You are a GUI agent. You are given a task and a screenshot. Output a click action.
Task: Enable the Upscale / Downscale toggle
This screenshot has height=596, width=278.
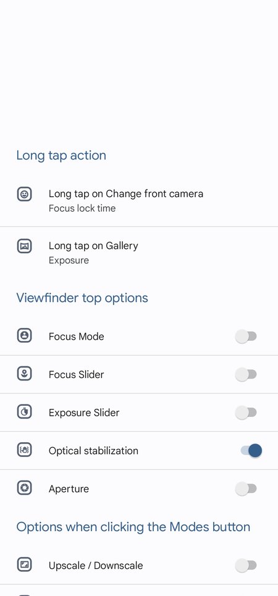pyautogui.click(x=246, y=566)
